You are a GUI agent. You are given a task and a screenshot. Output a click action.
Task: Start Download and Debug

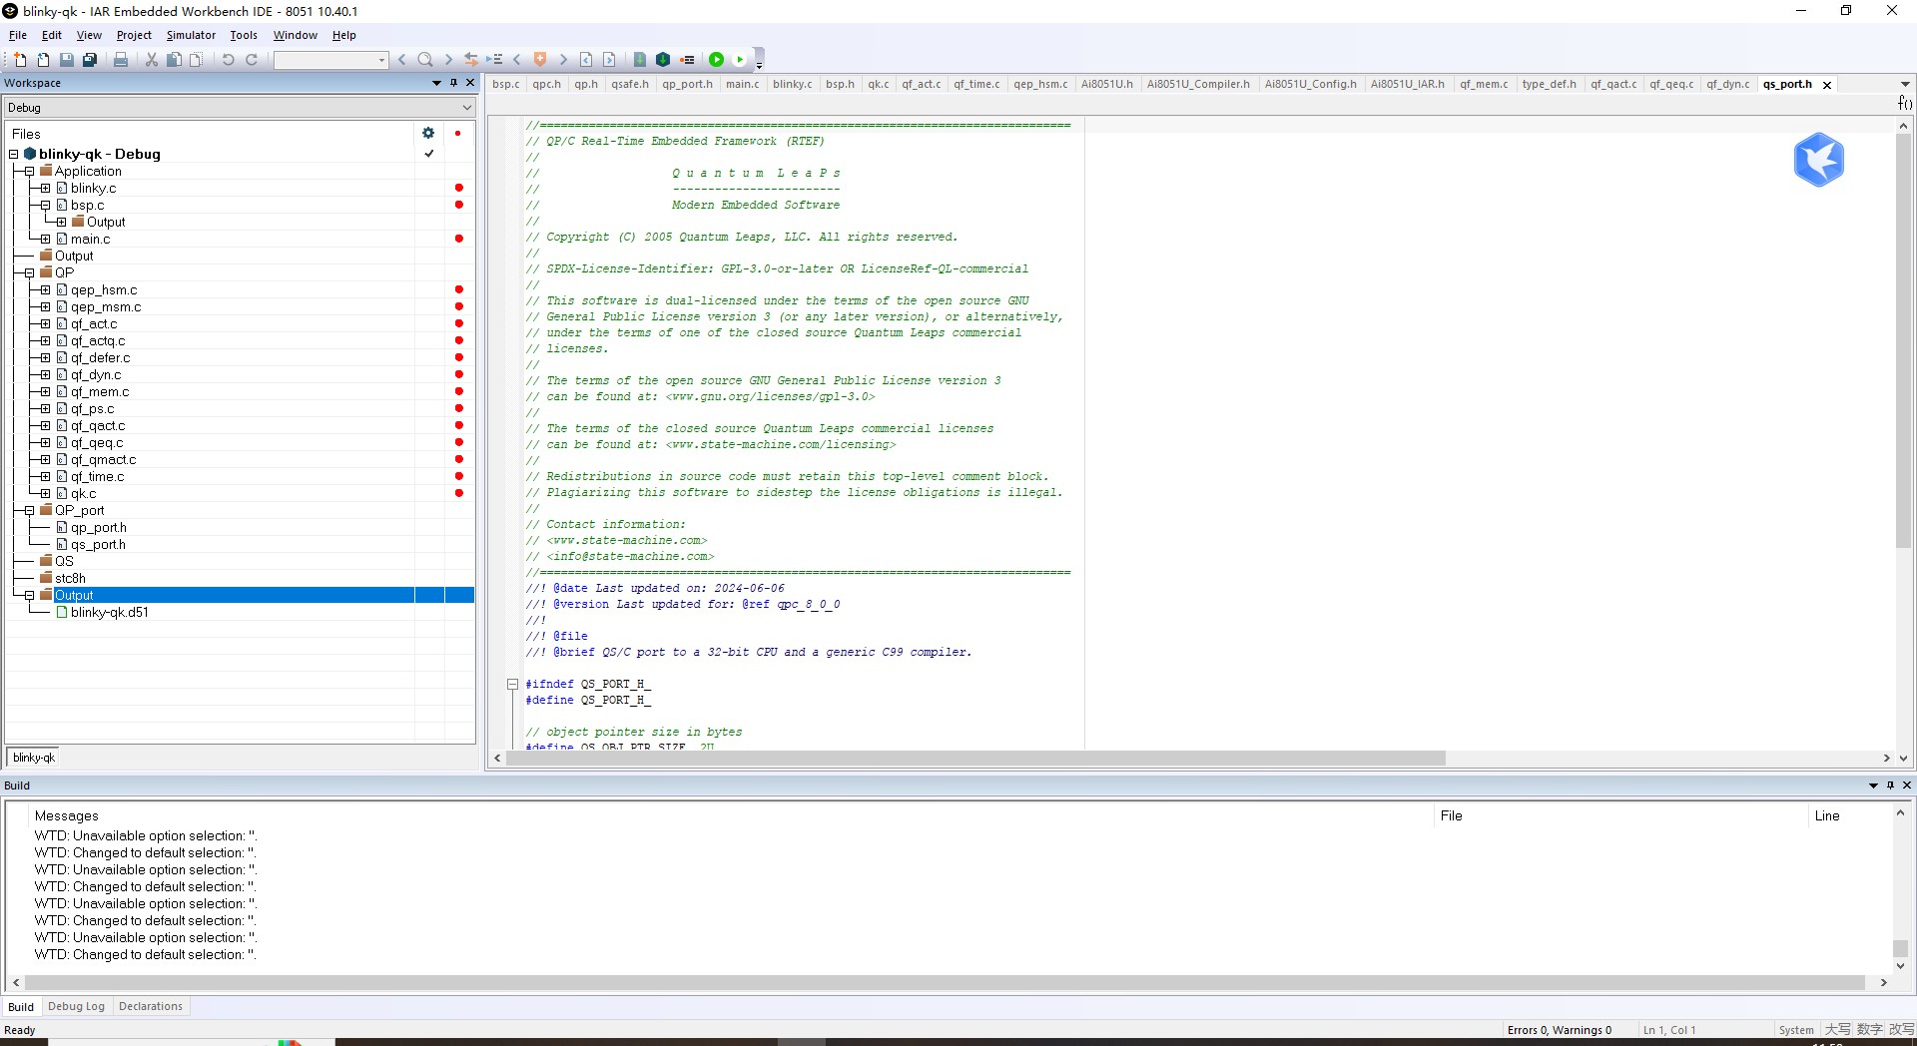(716, 60)
